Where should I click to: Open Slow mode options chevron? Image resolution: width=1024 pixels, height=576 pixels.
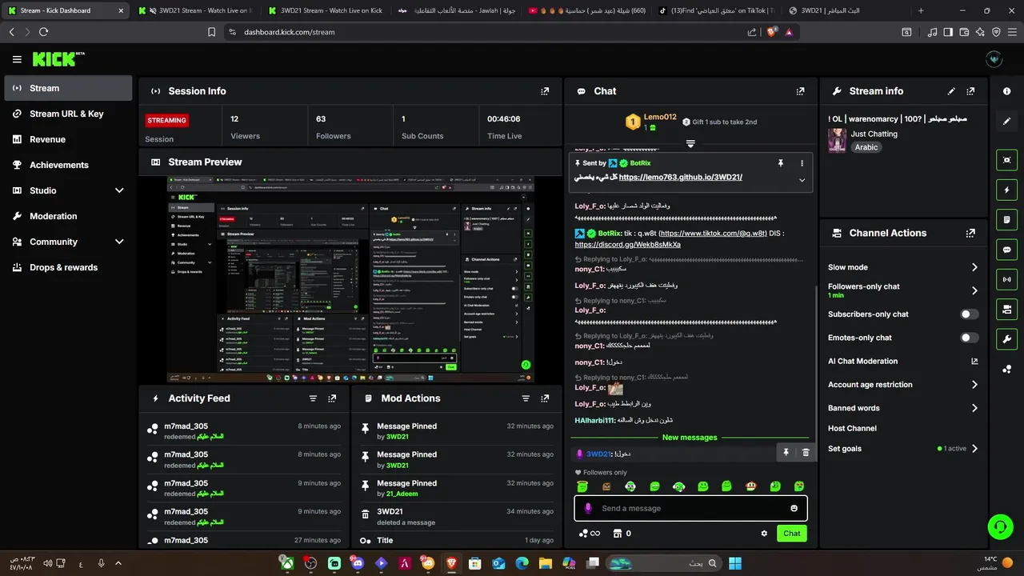[974, 267]
